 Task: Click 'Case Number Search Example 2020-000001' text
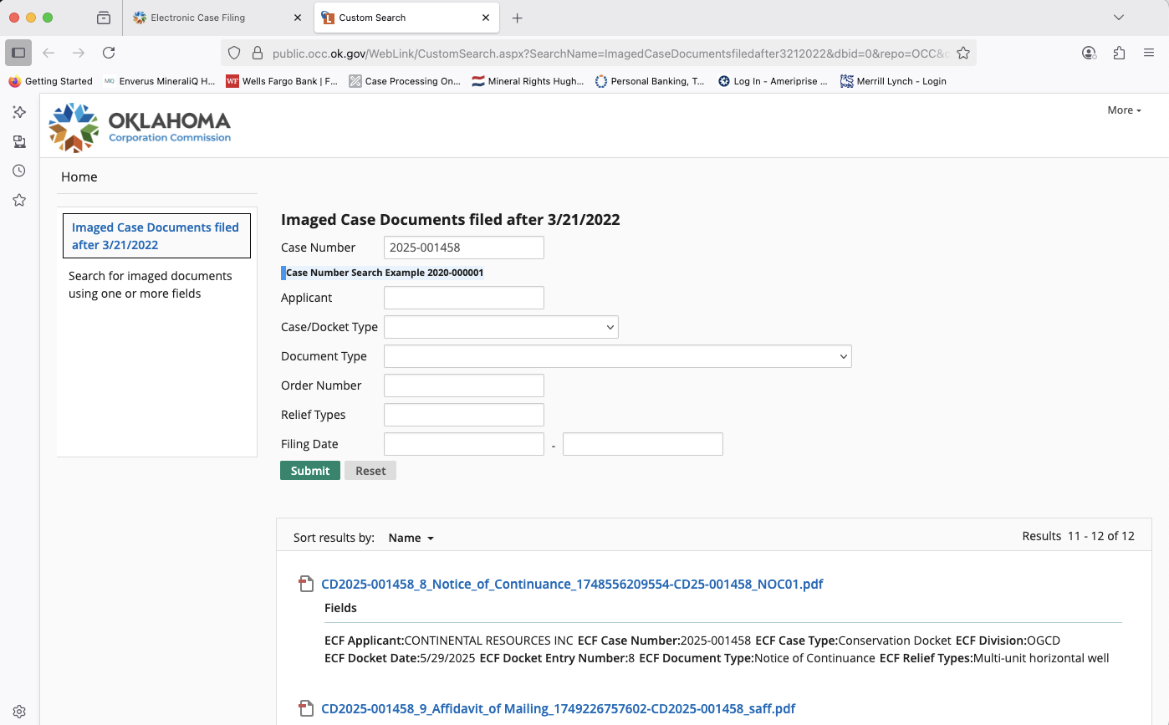[x=385, y=273]
